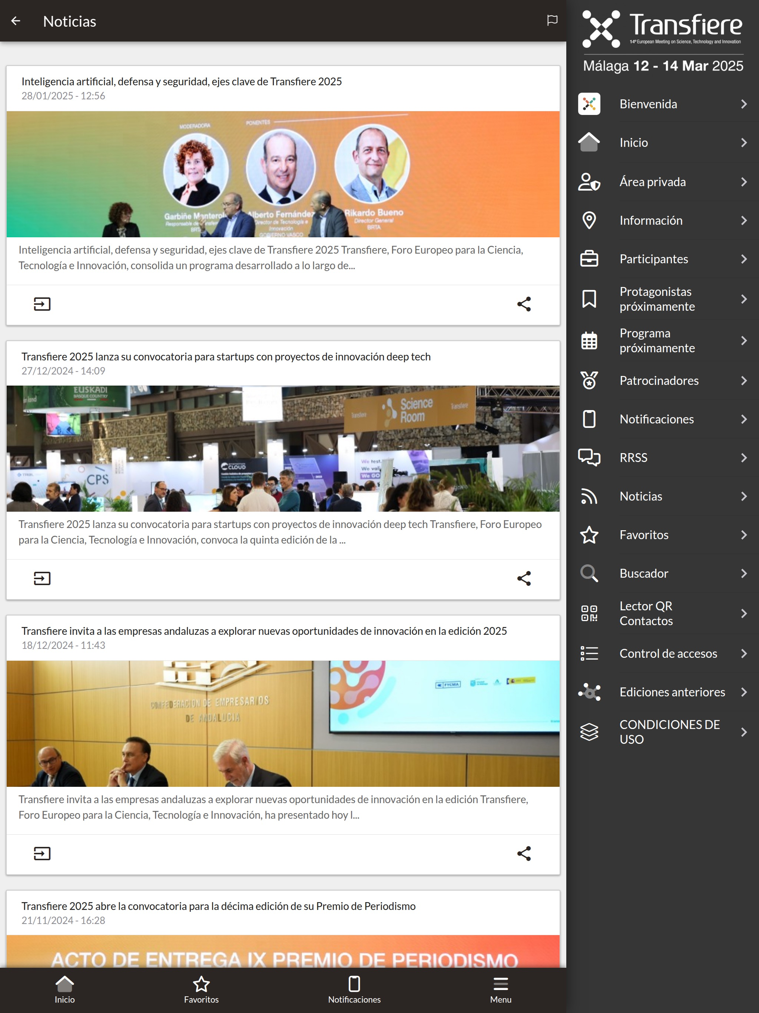Click the QR code icon for Lector QR
Screen dimensions: 759x1013
tap(589, 613)
